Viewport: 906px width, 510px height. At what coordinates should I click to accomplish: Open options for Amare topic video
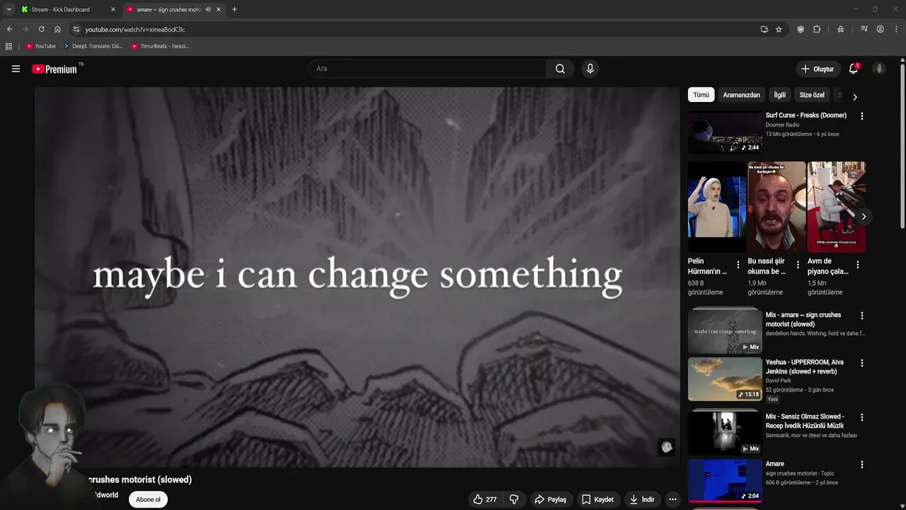coord(861,465)
